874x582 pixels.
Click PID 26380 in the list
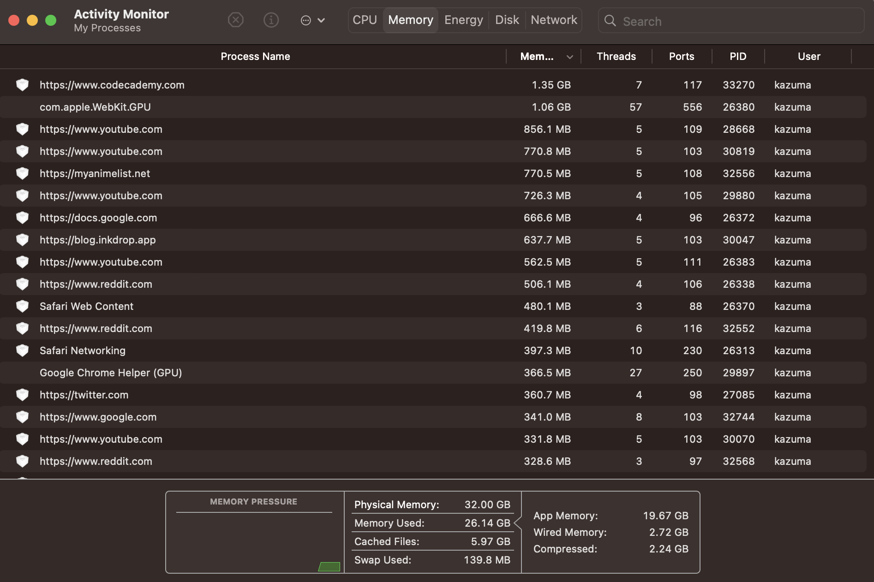pyautogui.click(x=738, y=107)
